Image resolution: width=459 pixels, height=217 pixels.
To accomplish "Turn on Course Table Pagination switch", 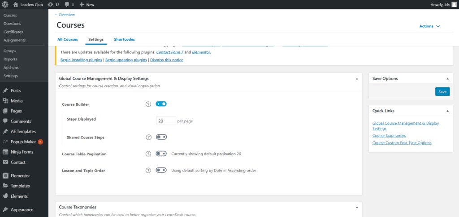I will click(161, 154).
